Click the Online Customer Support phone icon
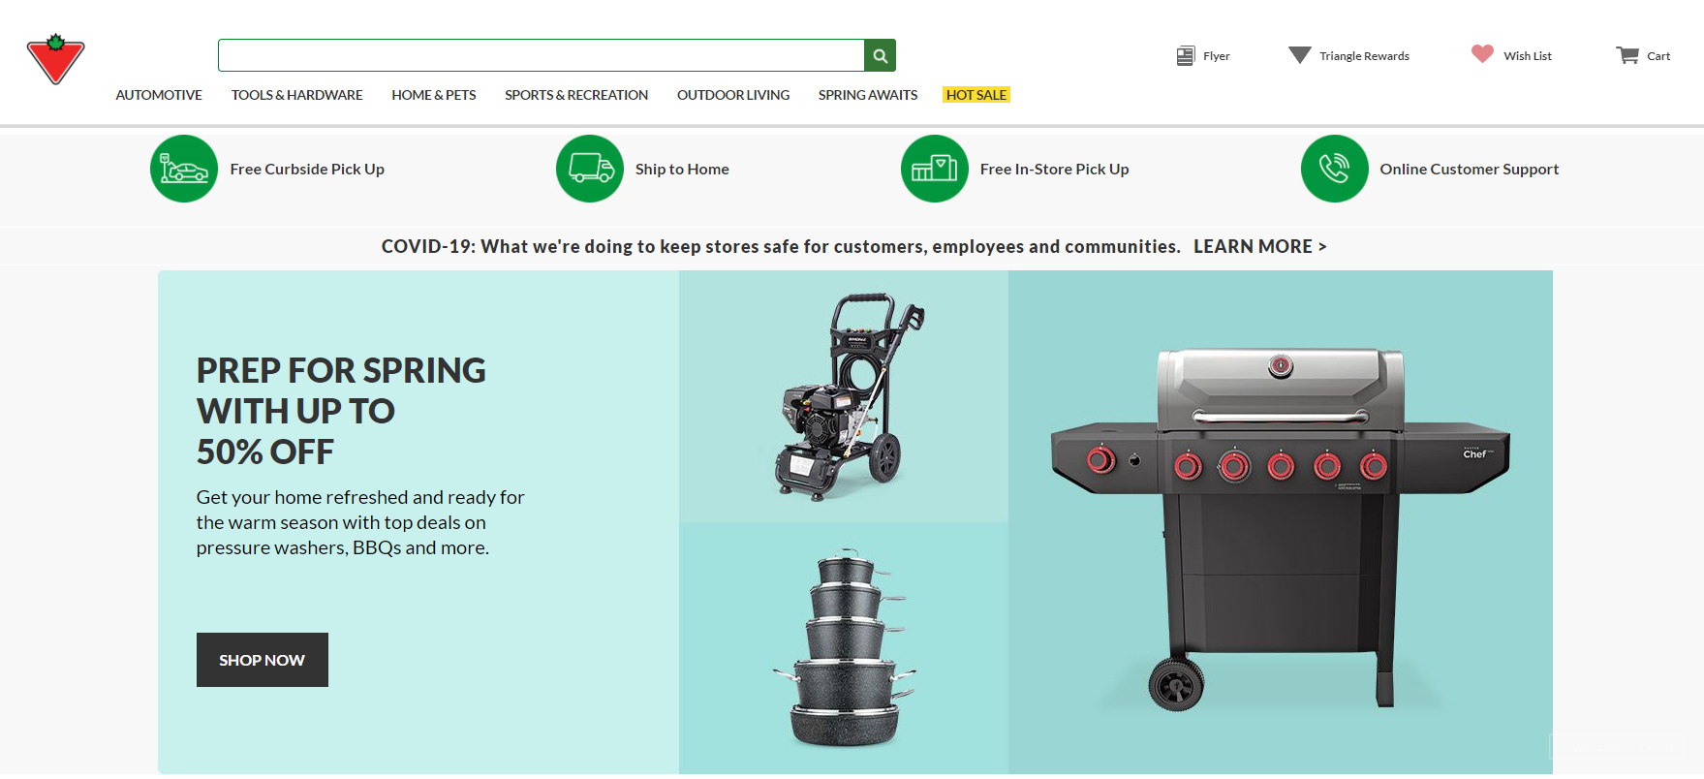The height and width of the screenshot is (779, 1704). (x=1334, y=169)
